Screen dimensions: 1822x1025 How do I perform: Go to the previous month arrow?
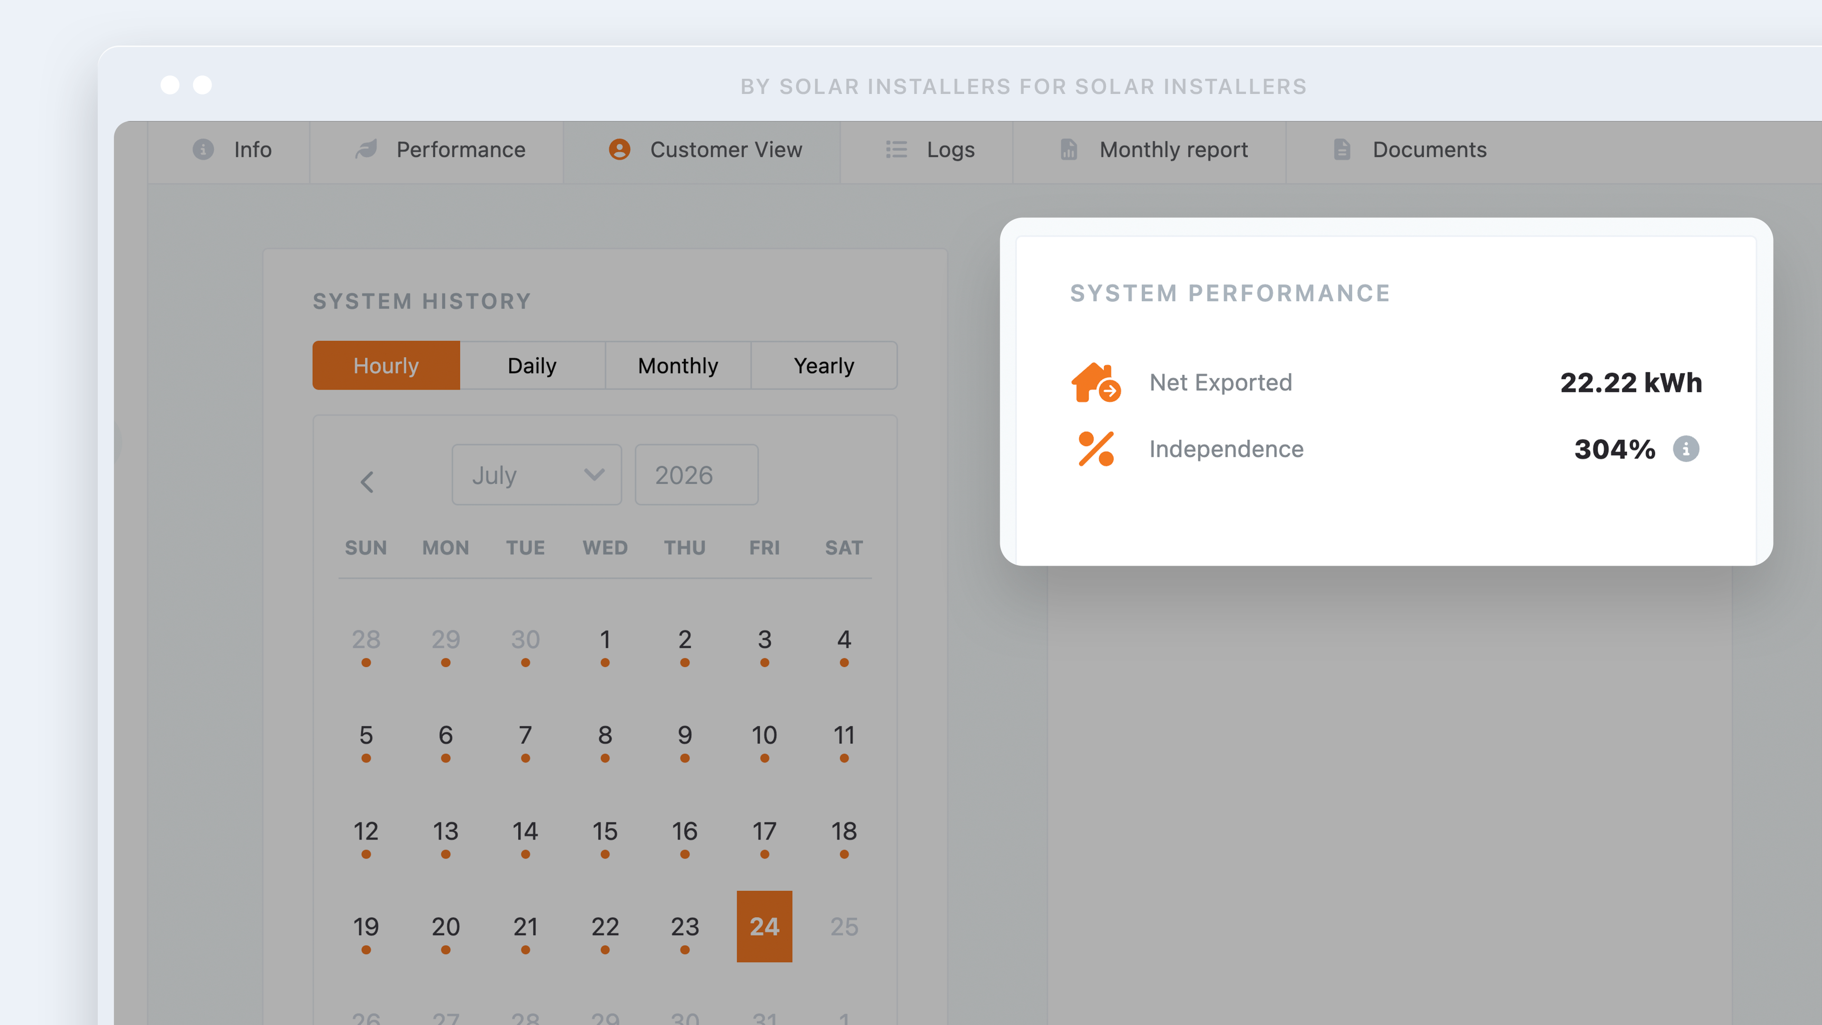(x=367, y=483)
